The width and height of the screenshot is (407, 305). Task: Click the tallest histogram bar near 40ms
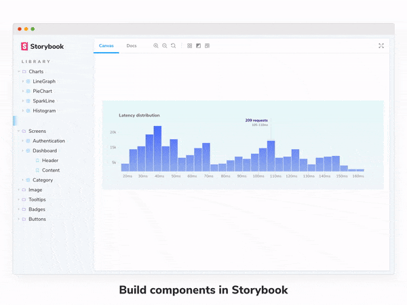(x=157, y=148)
